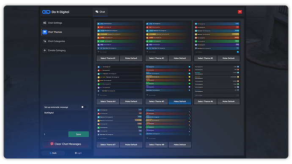This screenshot has height=164, width=292.
Task: Click the Create Category plus icon
Action: (45, 50)
